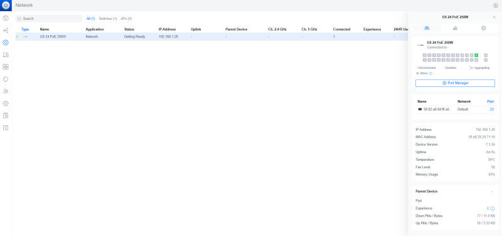Click the Search input field

click(x=49, y=19)
